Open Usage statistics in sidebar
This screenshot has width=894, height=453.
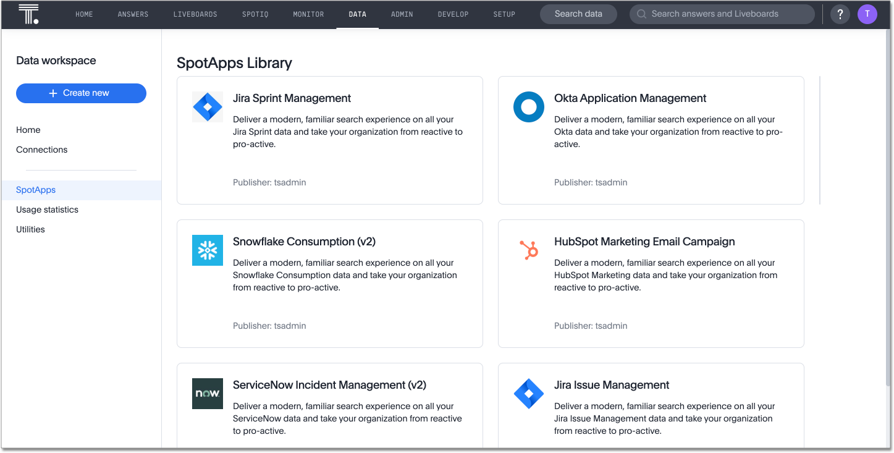(x=48, y=210)
